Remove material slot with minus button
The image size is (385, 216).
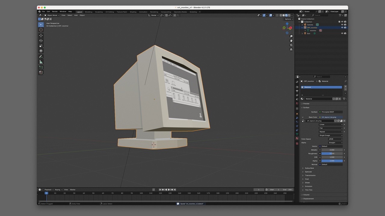[x=345, y=89]
